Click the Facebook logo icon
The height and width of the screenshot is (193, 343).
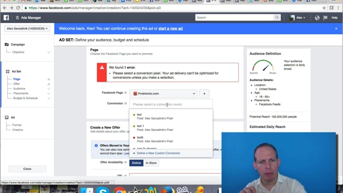point(6,18)
